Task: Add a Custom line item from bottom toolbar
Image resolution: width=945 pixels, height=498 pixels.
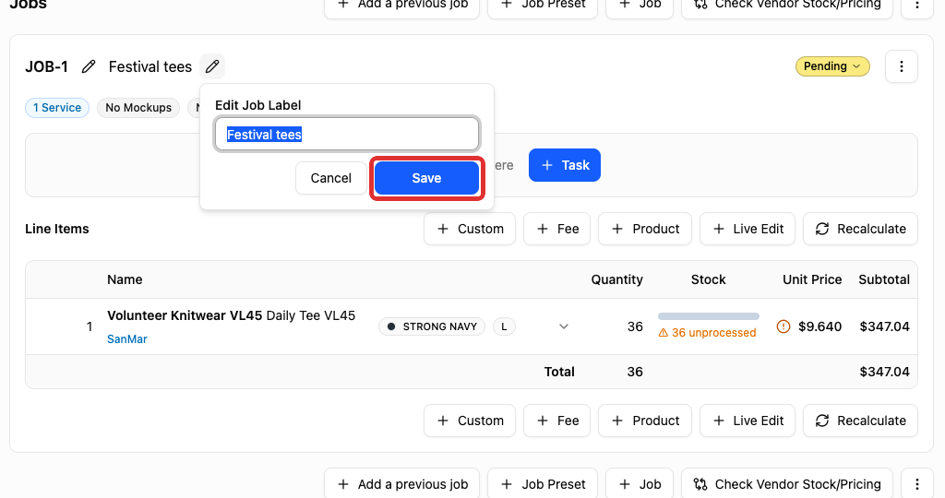Action: [470, 421]
